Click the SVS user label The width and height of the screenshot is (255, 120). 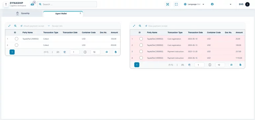pos(241,4)
